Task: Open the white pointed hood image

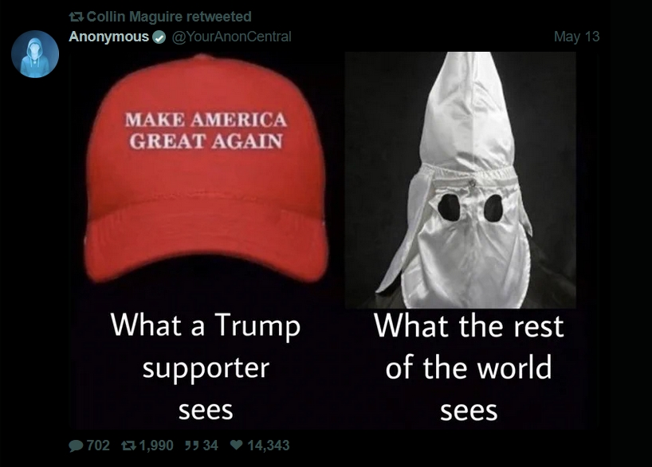Action: [x=461, y=179]
